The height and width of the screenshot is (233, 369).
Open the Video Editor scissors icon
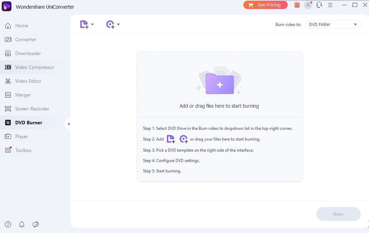point(8,81)
